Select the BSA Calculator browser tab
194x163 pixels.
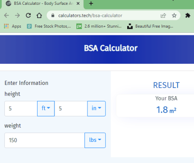click(43, 3)
